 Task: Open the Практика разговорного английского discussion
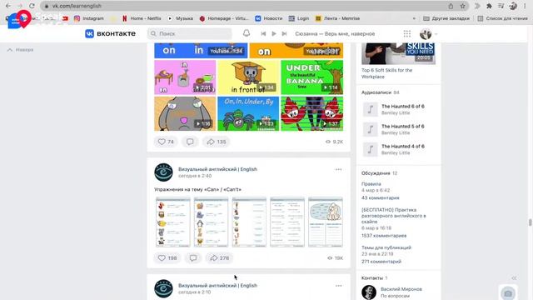tap(394, 216)
